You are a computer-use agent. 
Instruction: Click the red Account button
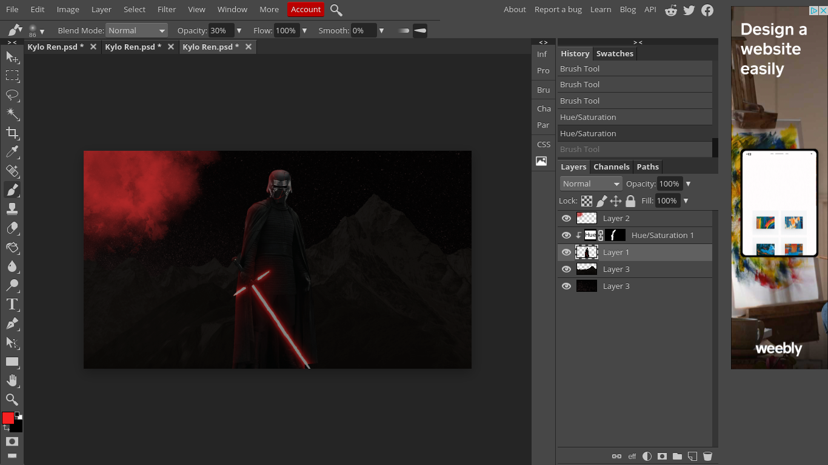click(305, 9)
